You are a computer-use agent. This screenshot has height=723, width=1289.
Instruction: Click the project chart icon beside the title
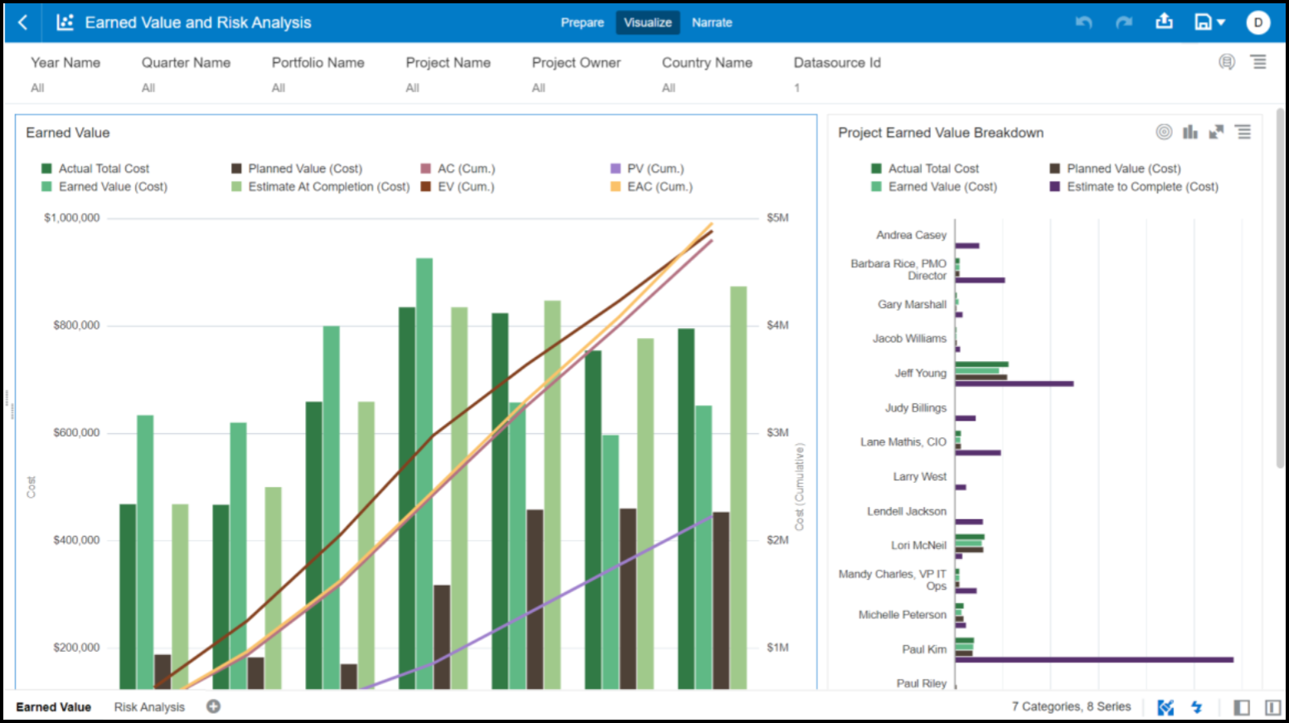pos(65,22)
